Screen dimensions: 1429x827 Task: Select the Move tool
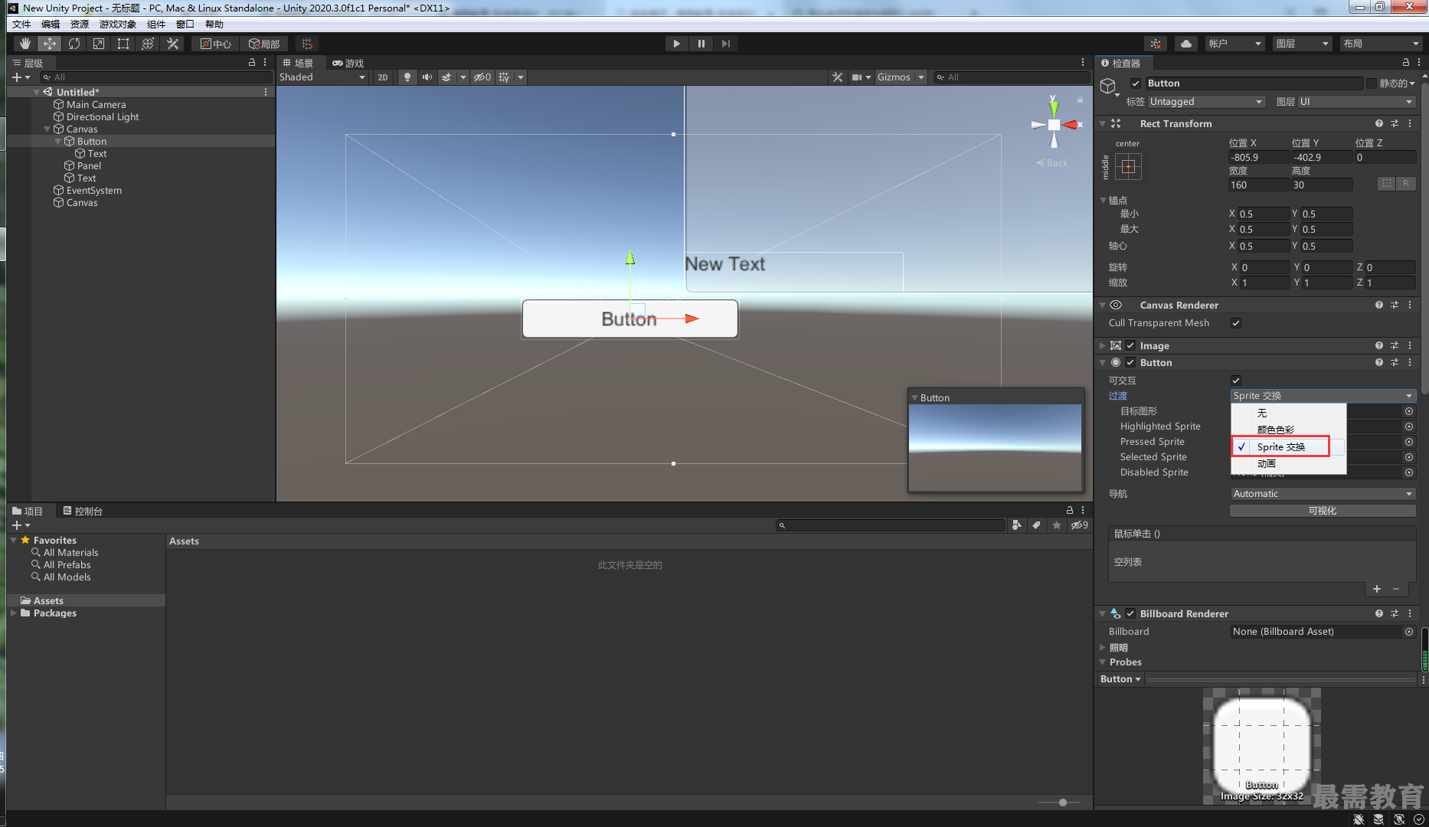point(50,44)
